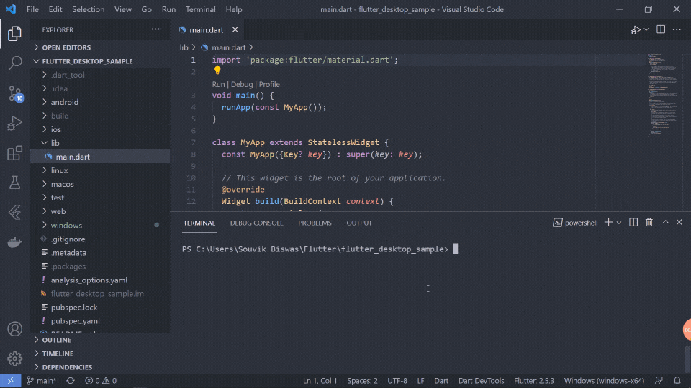Click the Dart language mode in status bar
Image resolution: width=691 pixels, height=388 pixels.
(441, 381)
